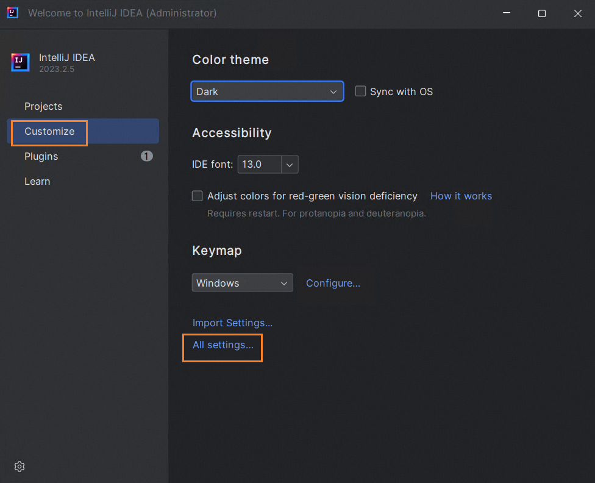The width and height of the screenshot is (595, 483).
Task: Click the IDE font 13.0 value field
Action: tap(260, 165)
